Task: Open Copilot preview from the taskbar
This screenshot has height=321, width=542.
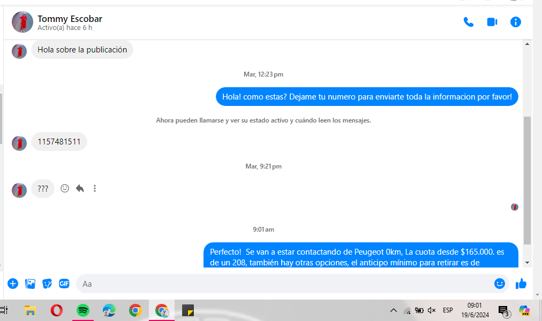Action: pos(524,310)
